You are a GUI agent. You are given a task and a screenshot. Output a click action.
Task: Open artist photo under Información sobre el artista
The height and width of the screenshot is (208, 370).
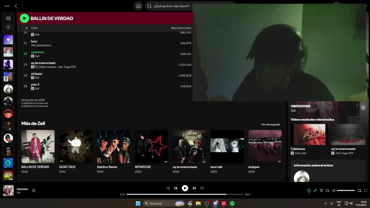pyautogui.click(x=301, y=176)
